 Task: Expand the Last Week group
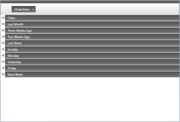pos(3,43)
